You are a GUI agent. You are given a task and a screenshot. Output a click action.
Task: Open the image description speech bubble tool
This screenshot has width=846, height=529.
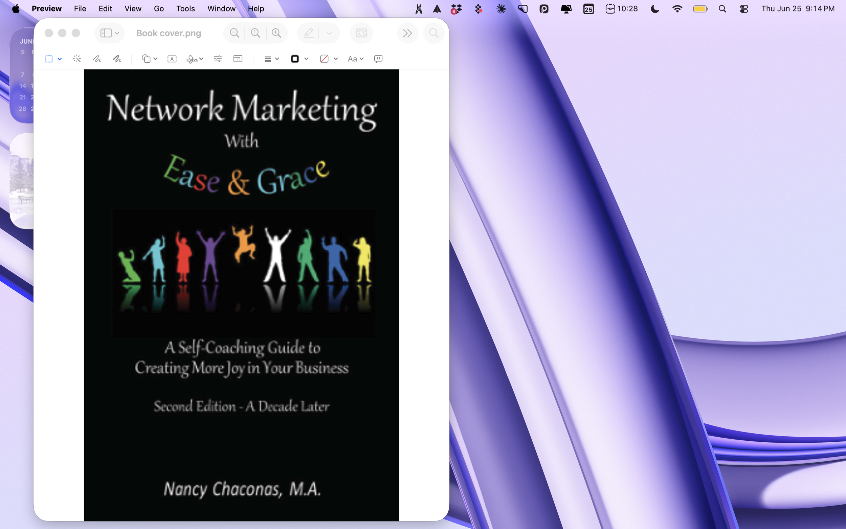click(x=378, y=59)
